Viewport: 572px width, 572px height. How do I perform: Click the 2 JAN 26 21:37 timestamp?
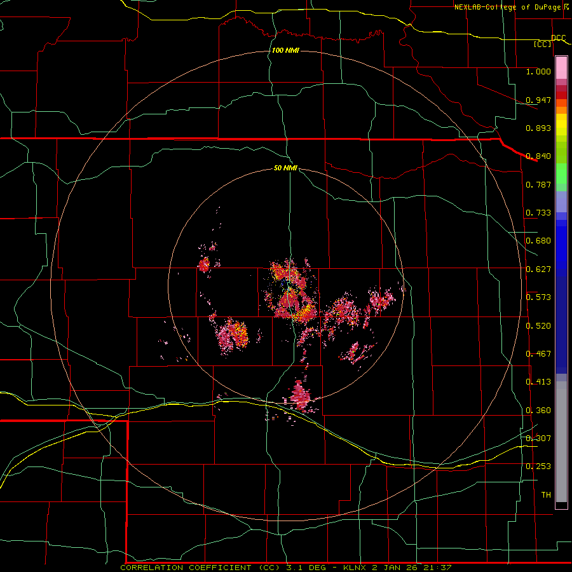point(411,568)
